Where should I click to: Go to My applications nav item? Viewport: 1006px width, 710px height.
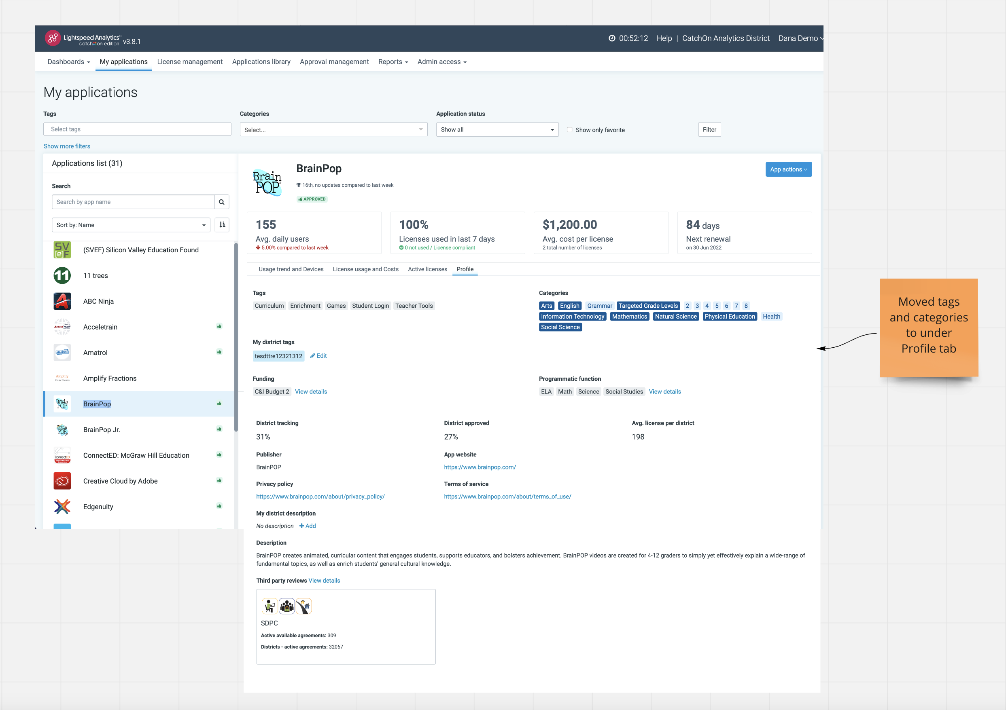123,62
